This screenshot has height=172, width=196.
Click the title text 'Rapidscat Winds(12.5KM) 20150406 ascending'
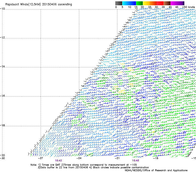coord(39,4)
